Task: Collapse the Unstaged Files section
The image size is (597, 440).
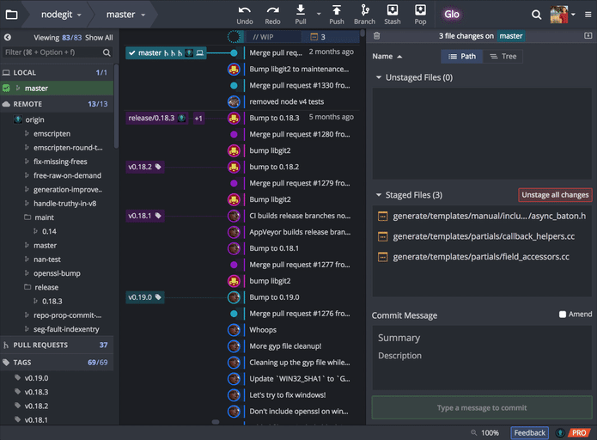Action: 379,77
